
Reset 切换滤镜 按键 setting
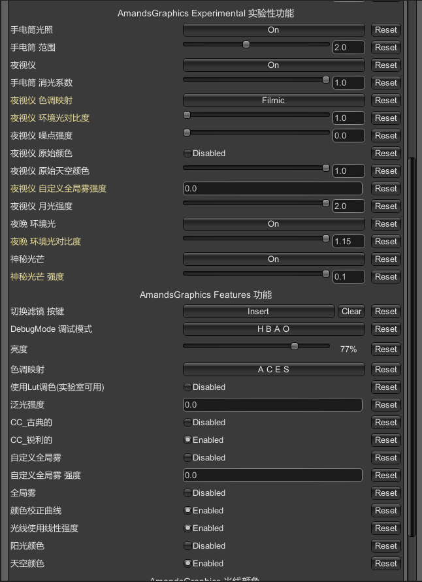[386, 312]
